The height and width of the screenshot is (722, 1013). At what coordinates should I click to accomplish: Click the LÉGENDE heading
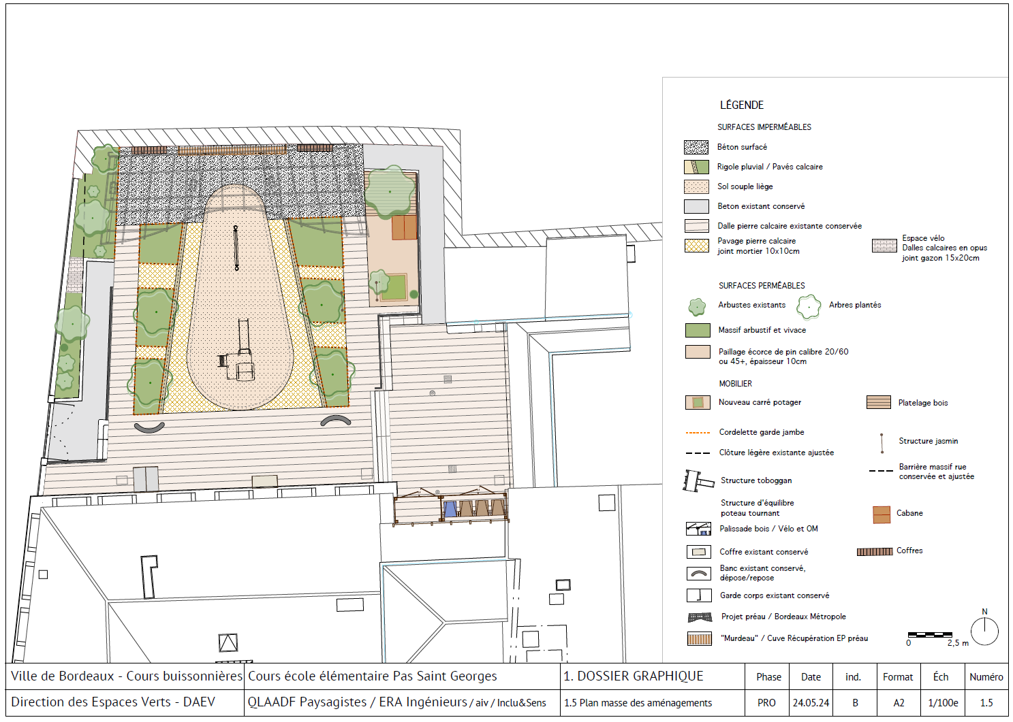[742, 105]
